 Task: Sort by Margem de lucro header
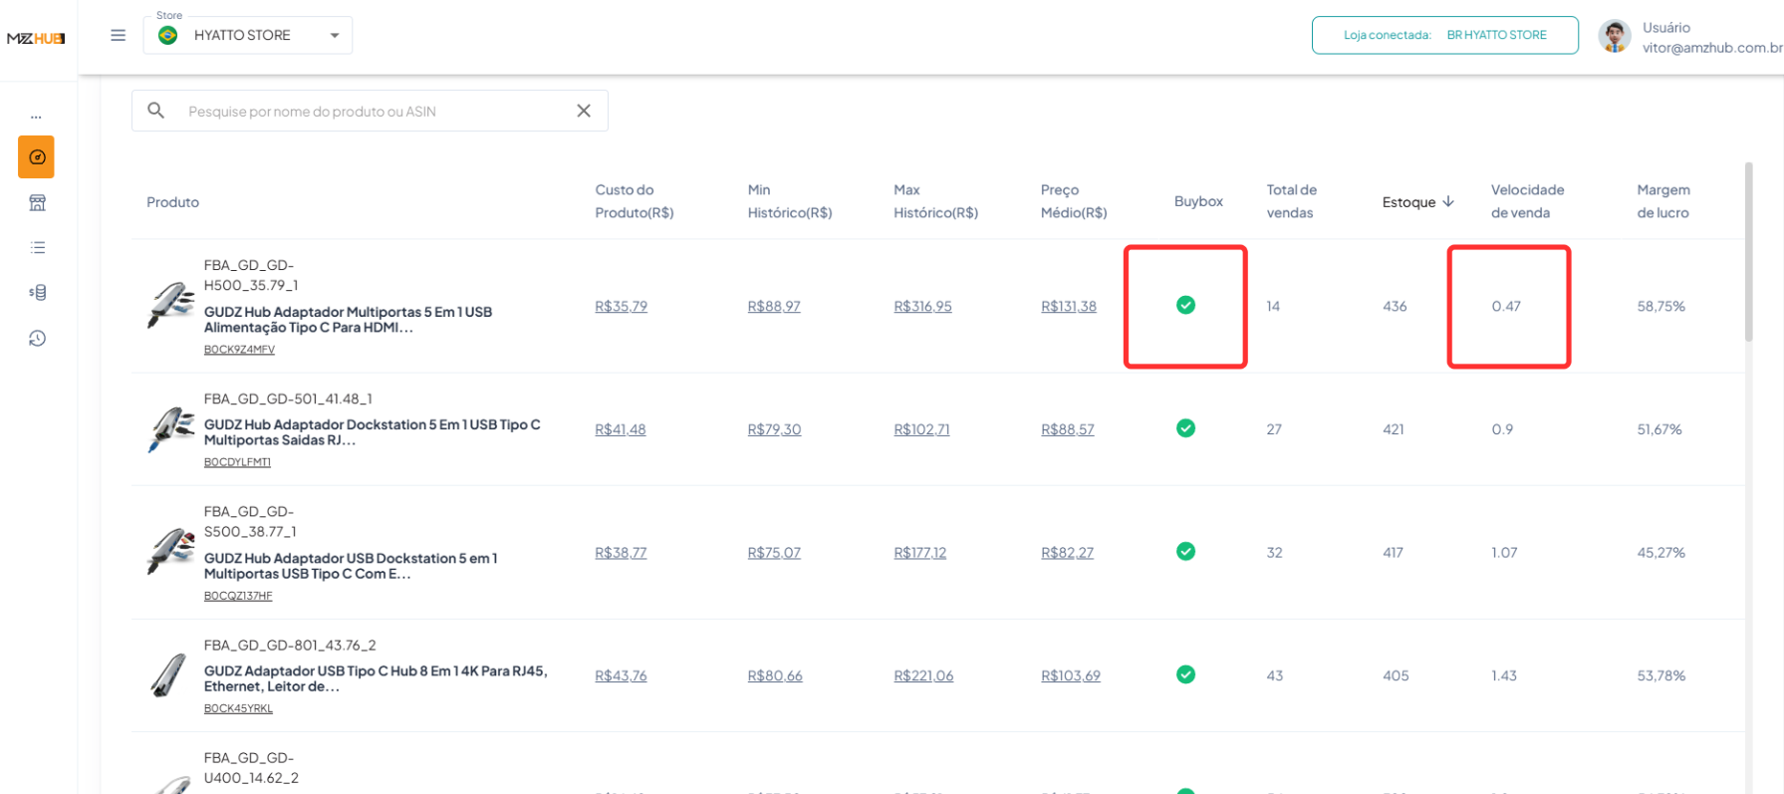(1663, 201)
